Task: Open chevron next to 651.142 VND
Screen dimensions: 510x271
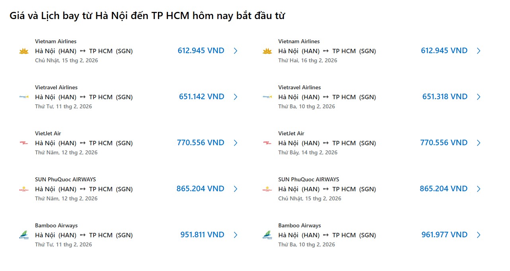Action: pyautogui.click(x=236, y=97)
